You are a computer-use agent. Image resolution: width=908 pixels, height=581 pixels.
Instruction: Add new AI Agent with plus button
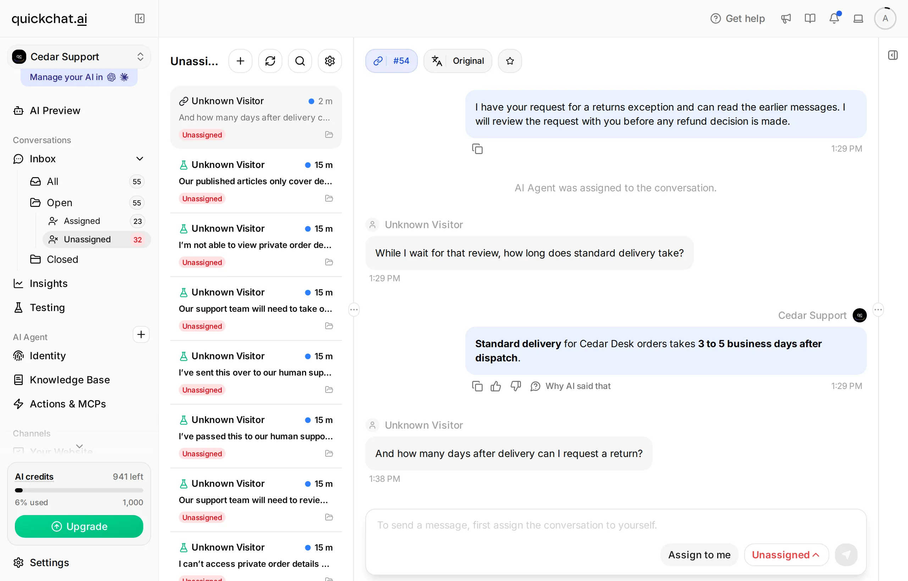pyautogui.click(x=141, y=335)
